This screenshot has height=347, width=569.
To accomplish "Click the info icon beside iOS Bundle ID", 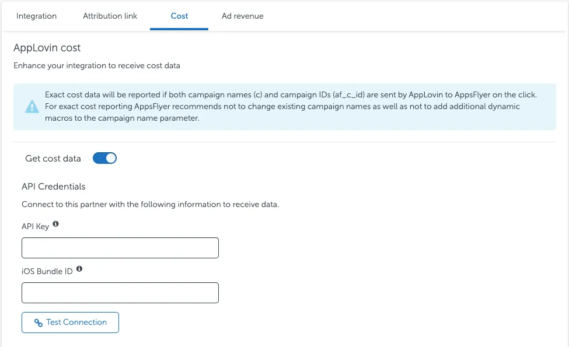I will tap(79, 269).
